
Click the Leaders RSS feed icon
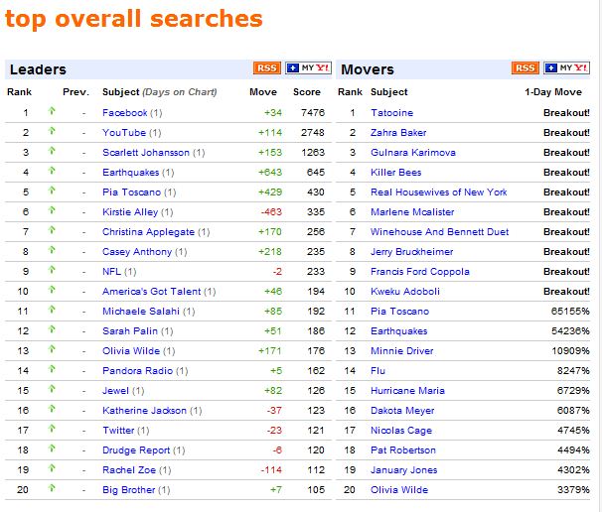267,68
